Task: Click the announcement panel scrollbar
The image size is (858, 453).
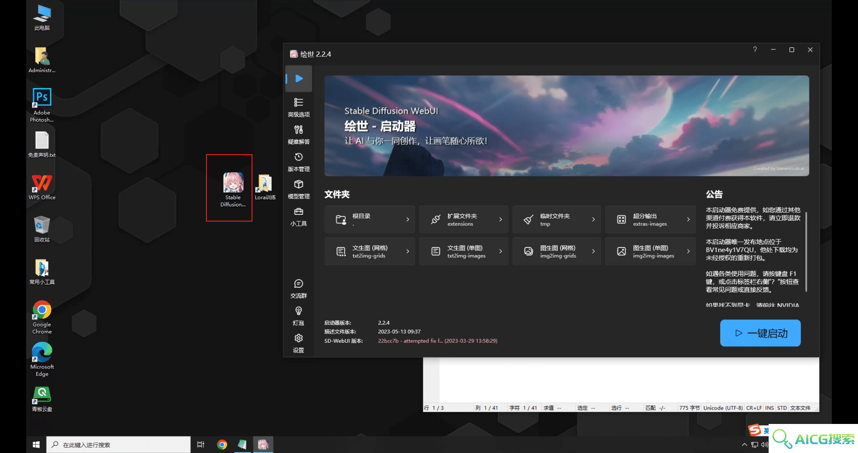Action: 806,252
